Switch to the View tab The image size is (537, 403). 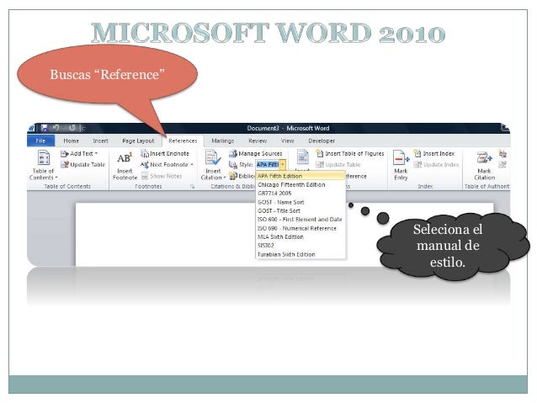287,141
